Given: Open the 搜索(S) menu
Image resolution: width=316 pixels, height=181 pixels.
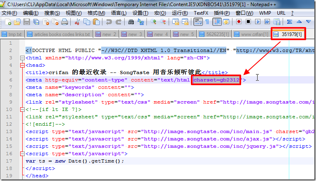Looking at the screenshot, I should [x=52, y=13].
